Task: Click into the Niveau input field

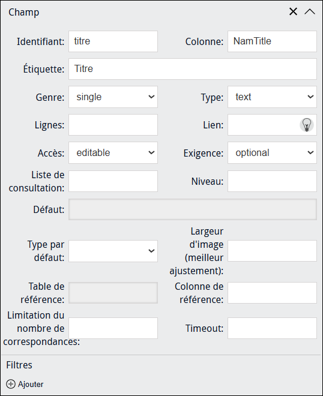Action: point(272,181)
